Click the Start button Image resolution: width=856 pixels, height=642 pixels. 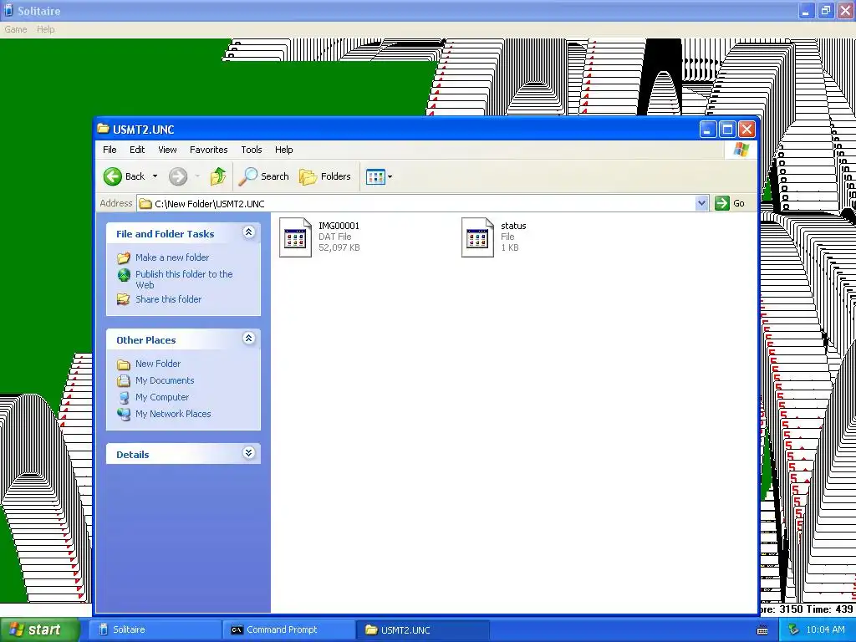pyautogui.click(x=39, y=629)
